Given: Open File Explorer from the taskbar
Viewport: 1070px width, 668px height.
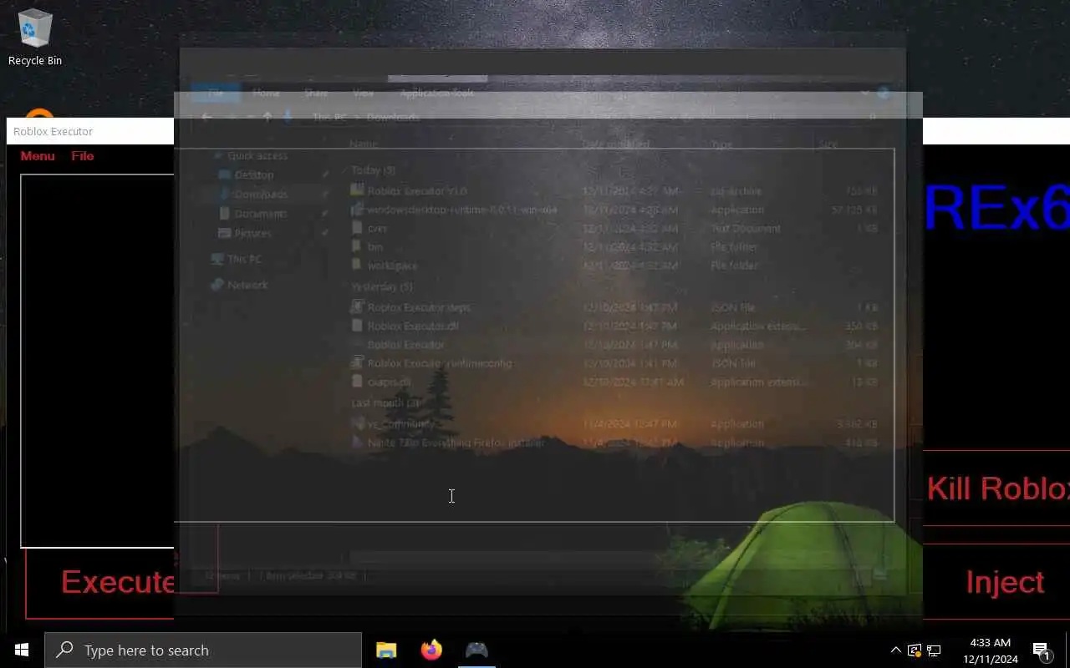Looking at the screenshot, I should click(386, 650).
